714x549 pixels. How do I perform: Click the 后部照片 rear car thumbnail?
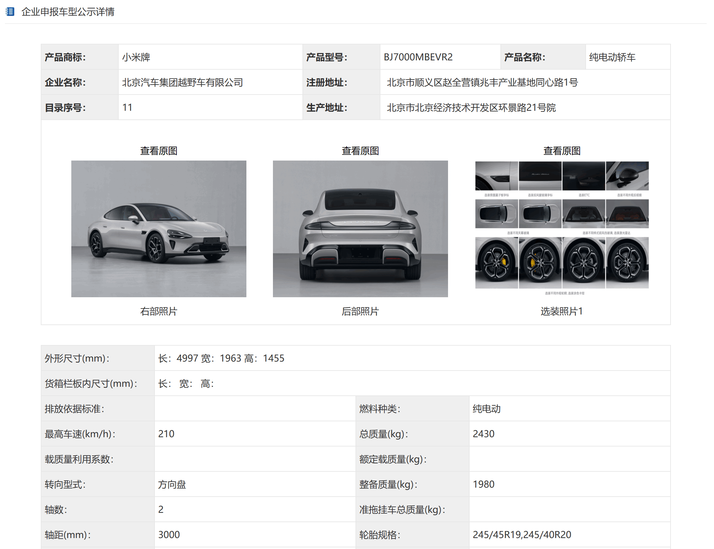pyautogui.click(x=360, y=229)
